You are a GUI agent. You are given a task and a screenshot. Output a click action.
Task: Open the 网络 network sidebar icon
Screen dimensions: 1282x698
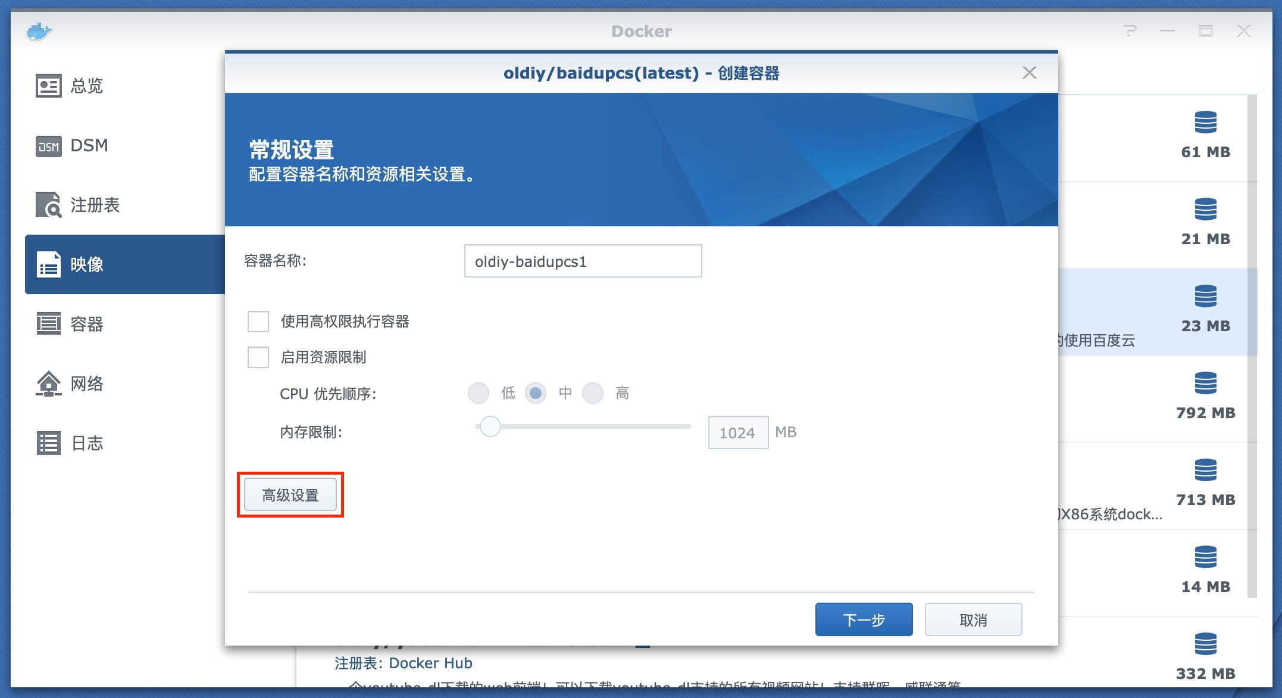coord(48,384)
